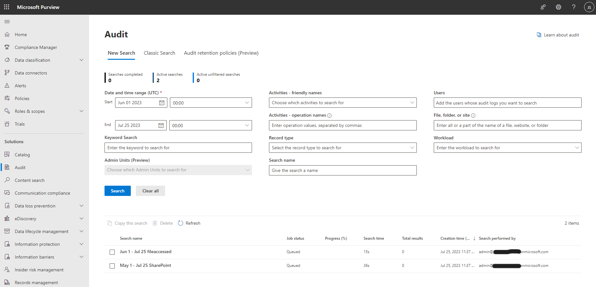Expand Data loss prevention chevron
This screenshot has width=596, height=287.
click(81, 206)
